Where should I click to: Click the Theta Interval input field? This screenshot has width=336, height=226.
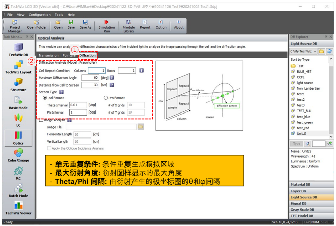78,105
